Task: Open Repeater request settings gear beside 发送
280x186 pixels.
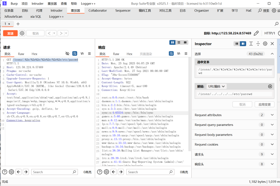Action: pos(22,33)
